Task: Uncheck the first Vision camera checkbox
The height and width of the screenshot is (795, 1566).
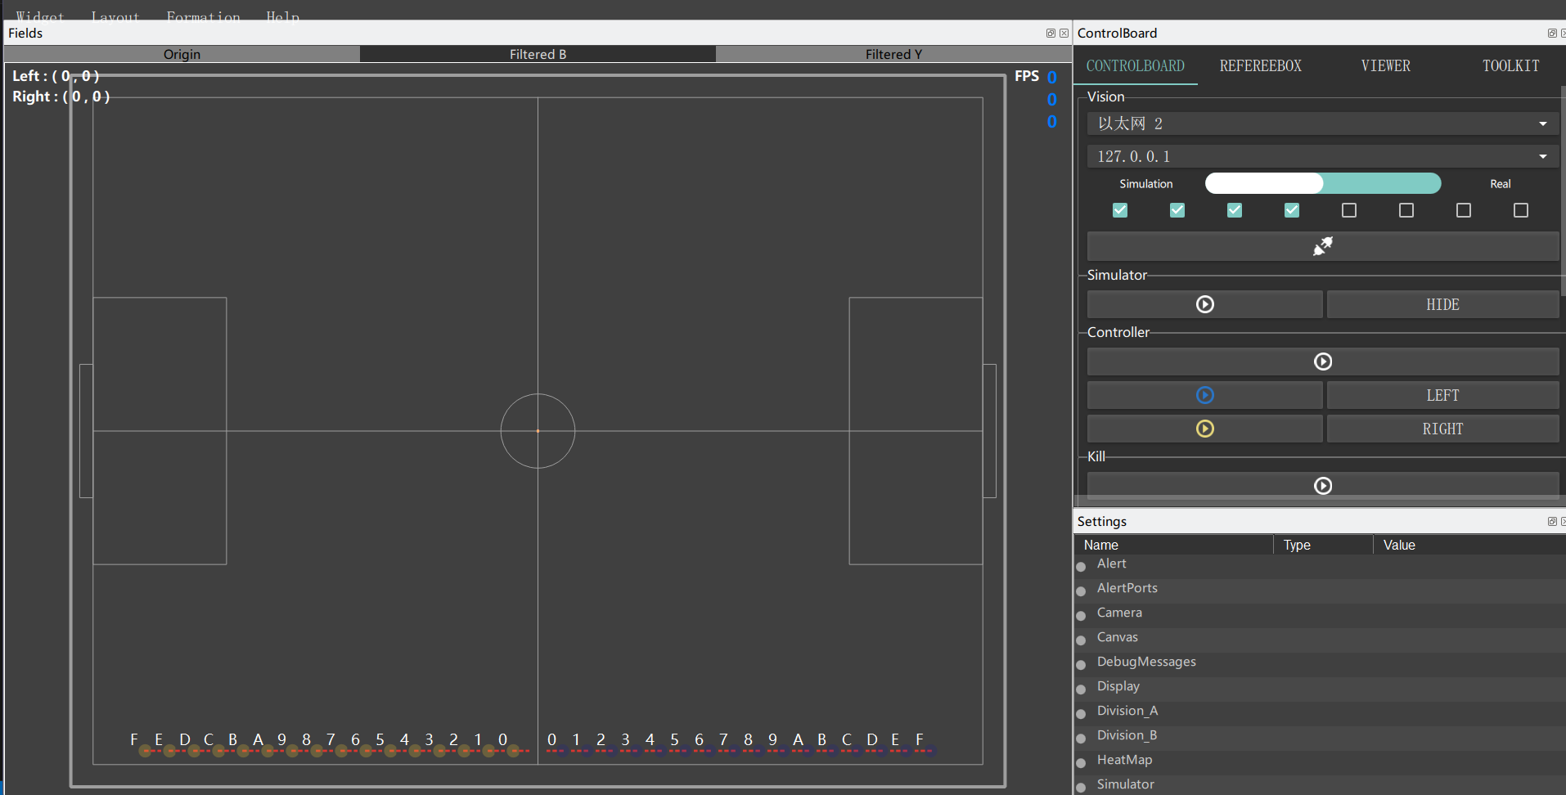Action: click(x=1120, y=210)
